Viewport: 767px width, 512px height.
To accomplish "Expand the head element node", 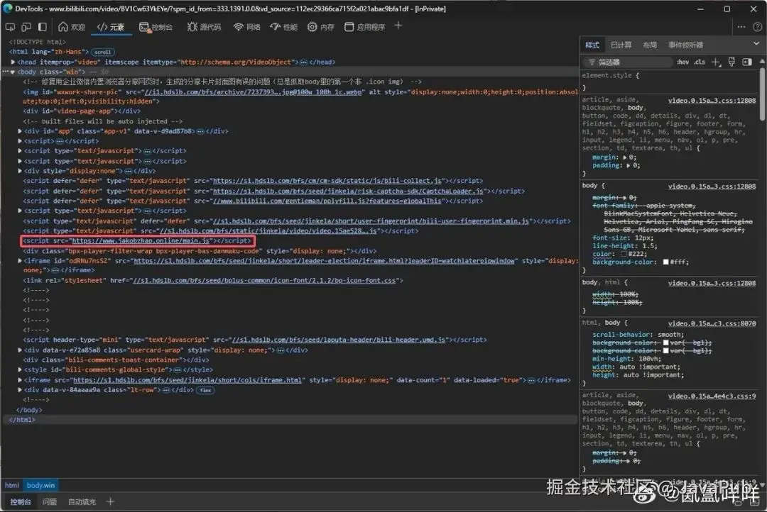I will 13,62.
